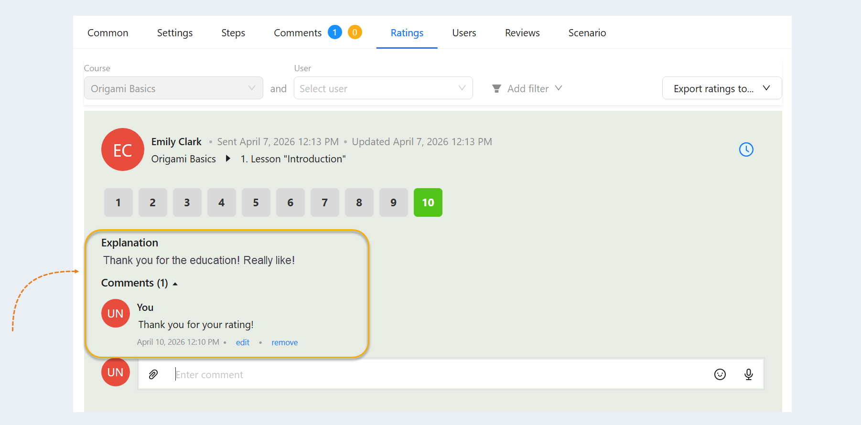Click the UN avatar beside 'You' comment
The width and height of the screenshot is (861, 425).
[116, 313]
